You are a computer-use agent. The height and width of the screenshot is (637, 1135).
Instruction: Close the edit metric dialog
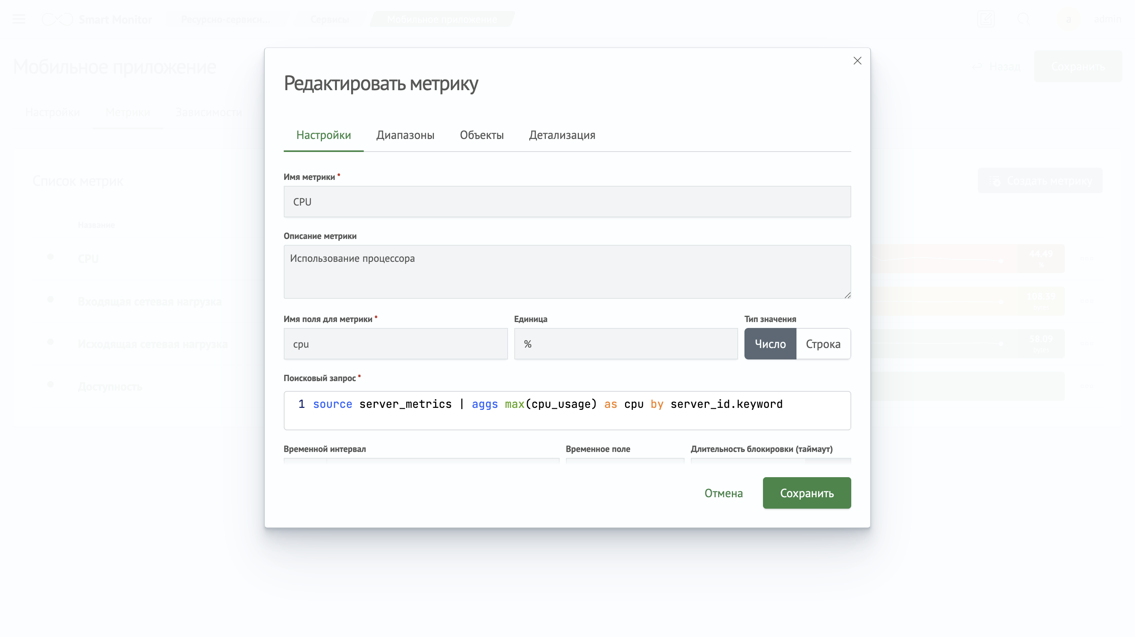[x=857, y=61]
